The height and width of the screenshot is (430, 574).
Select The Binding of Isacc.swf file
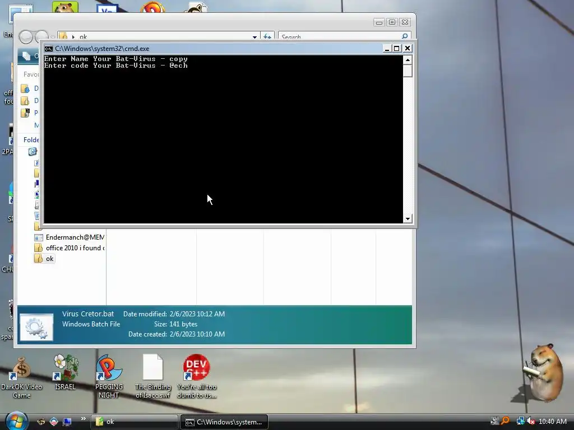pyautogui.click(x=152, y=376)
